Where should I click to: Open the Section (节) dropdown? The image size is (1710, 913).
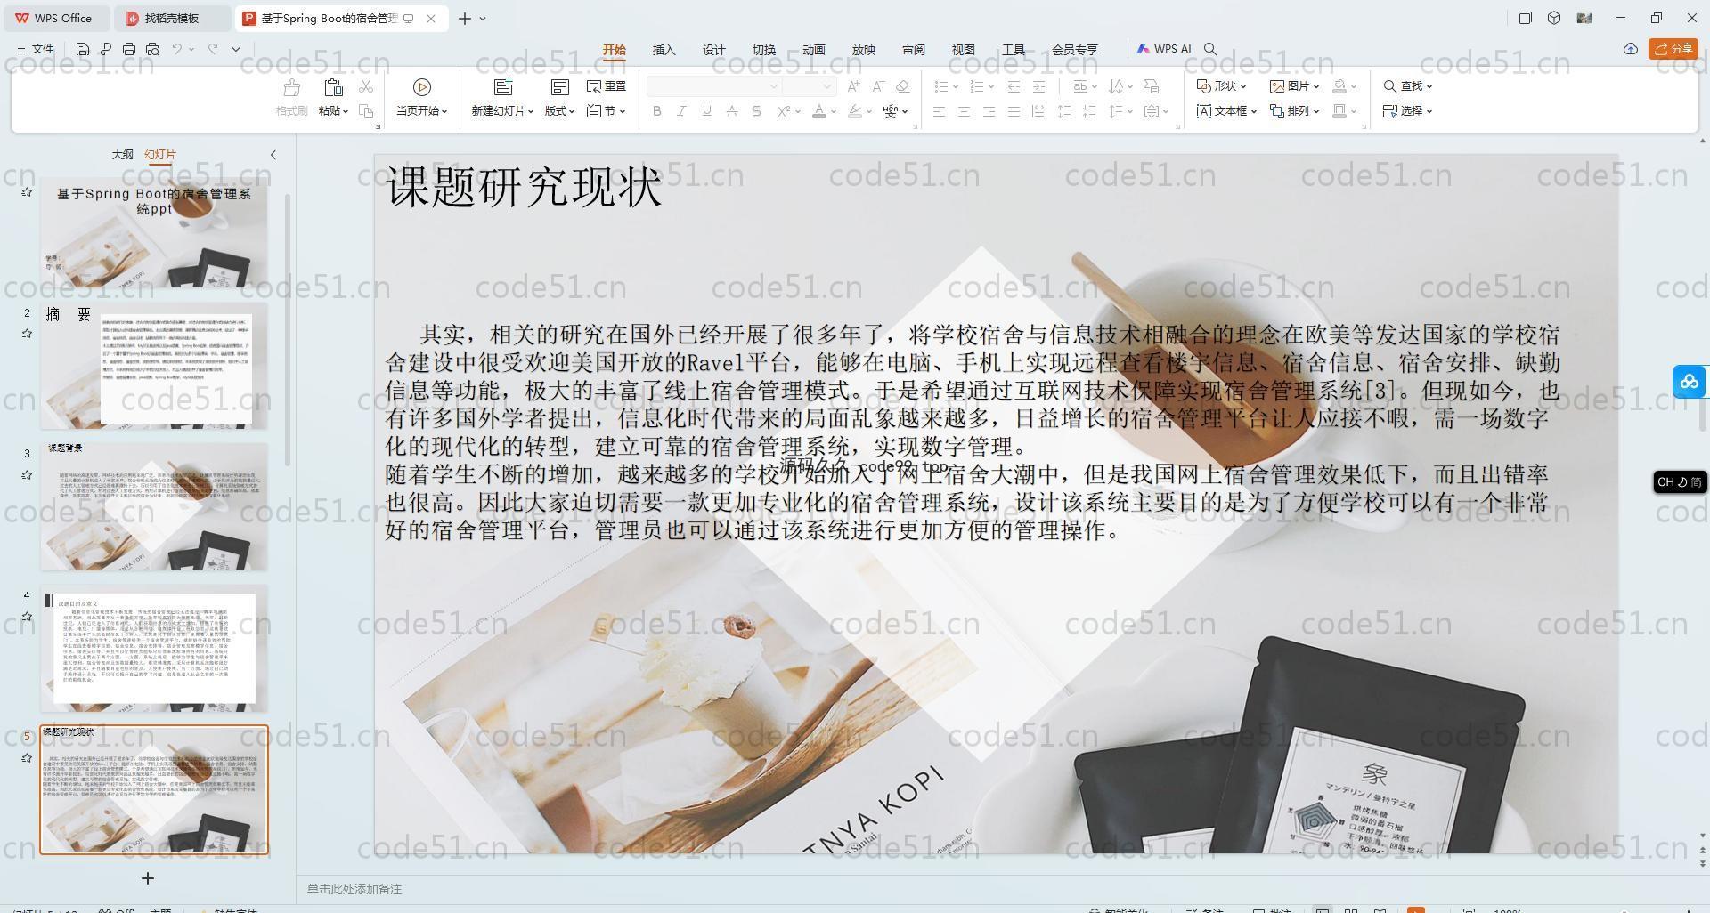(607, 111)
